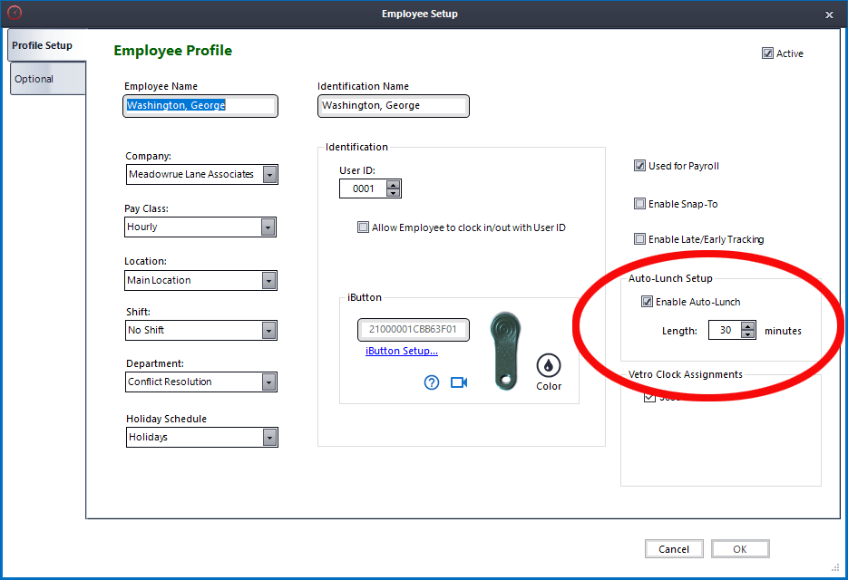Viewport: 848px width, 580px height.
Task: Enable Late/Early Tracking option
Action: (x=640, y=239)
